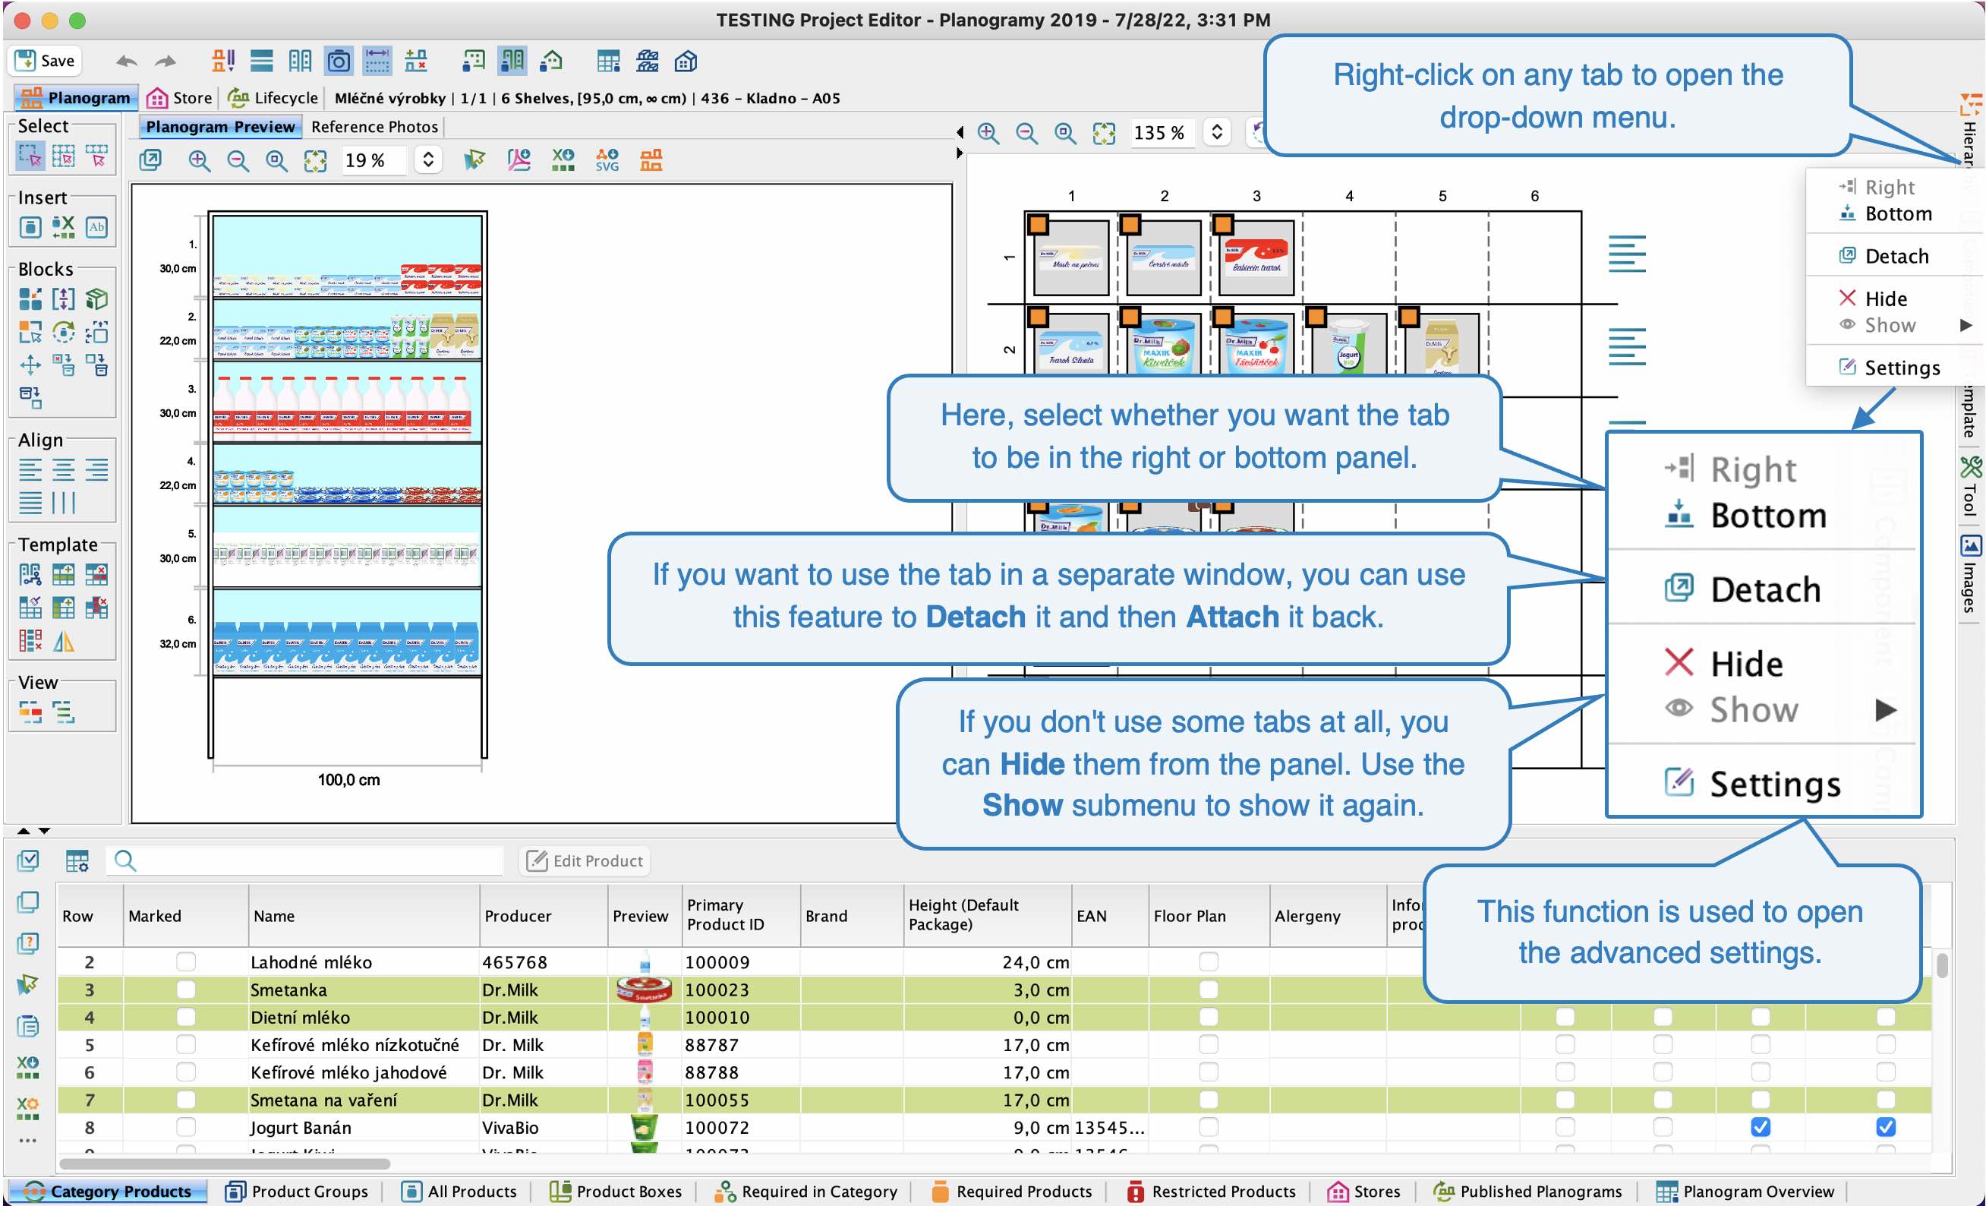This screenshot has width=1986, height=1206.
Task: Toggle Floor Plan checkbox for Jogurt Banán
Action: [1208, 1127]
